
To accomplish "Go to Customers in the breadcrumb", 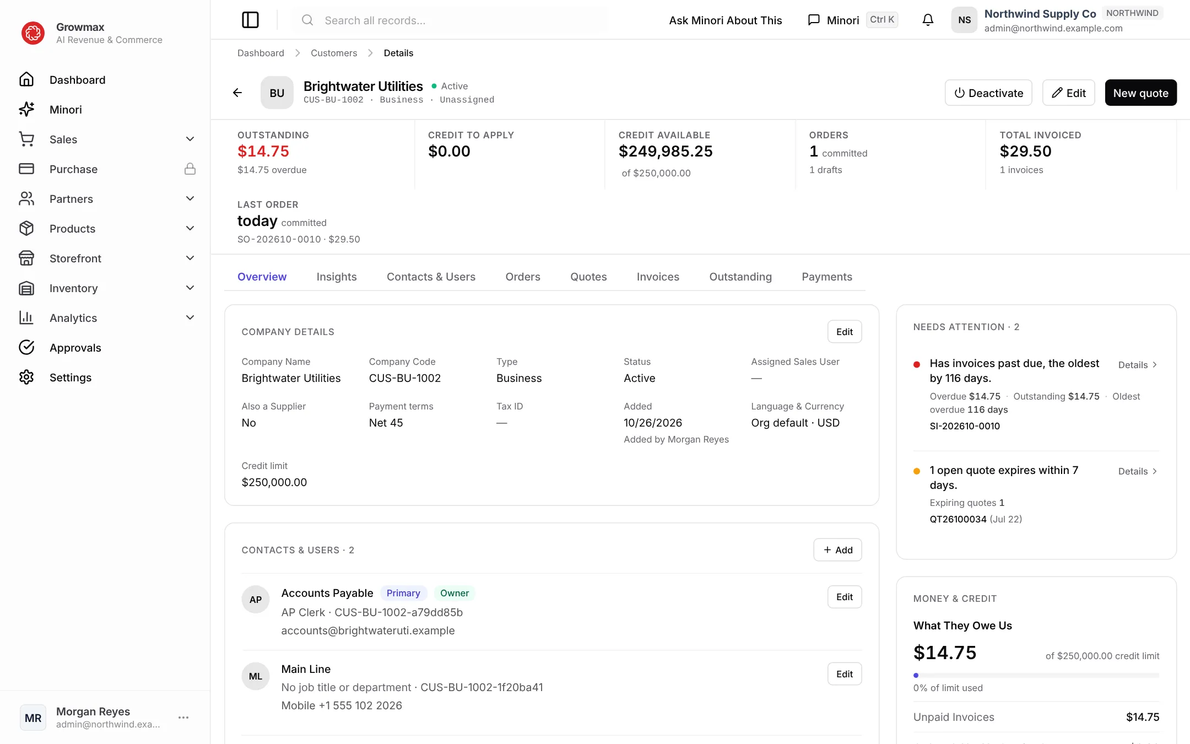I will click(x=334, y=53).
